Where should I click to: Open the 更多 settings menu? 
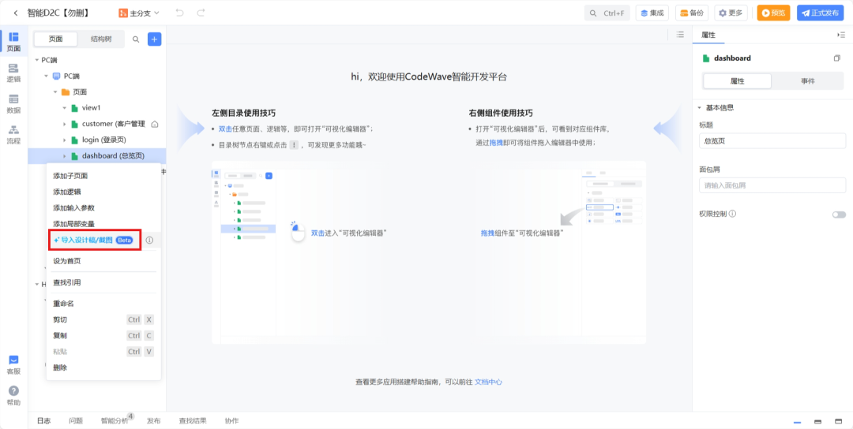[x=731, y=13]
